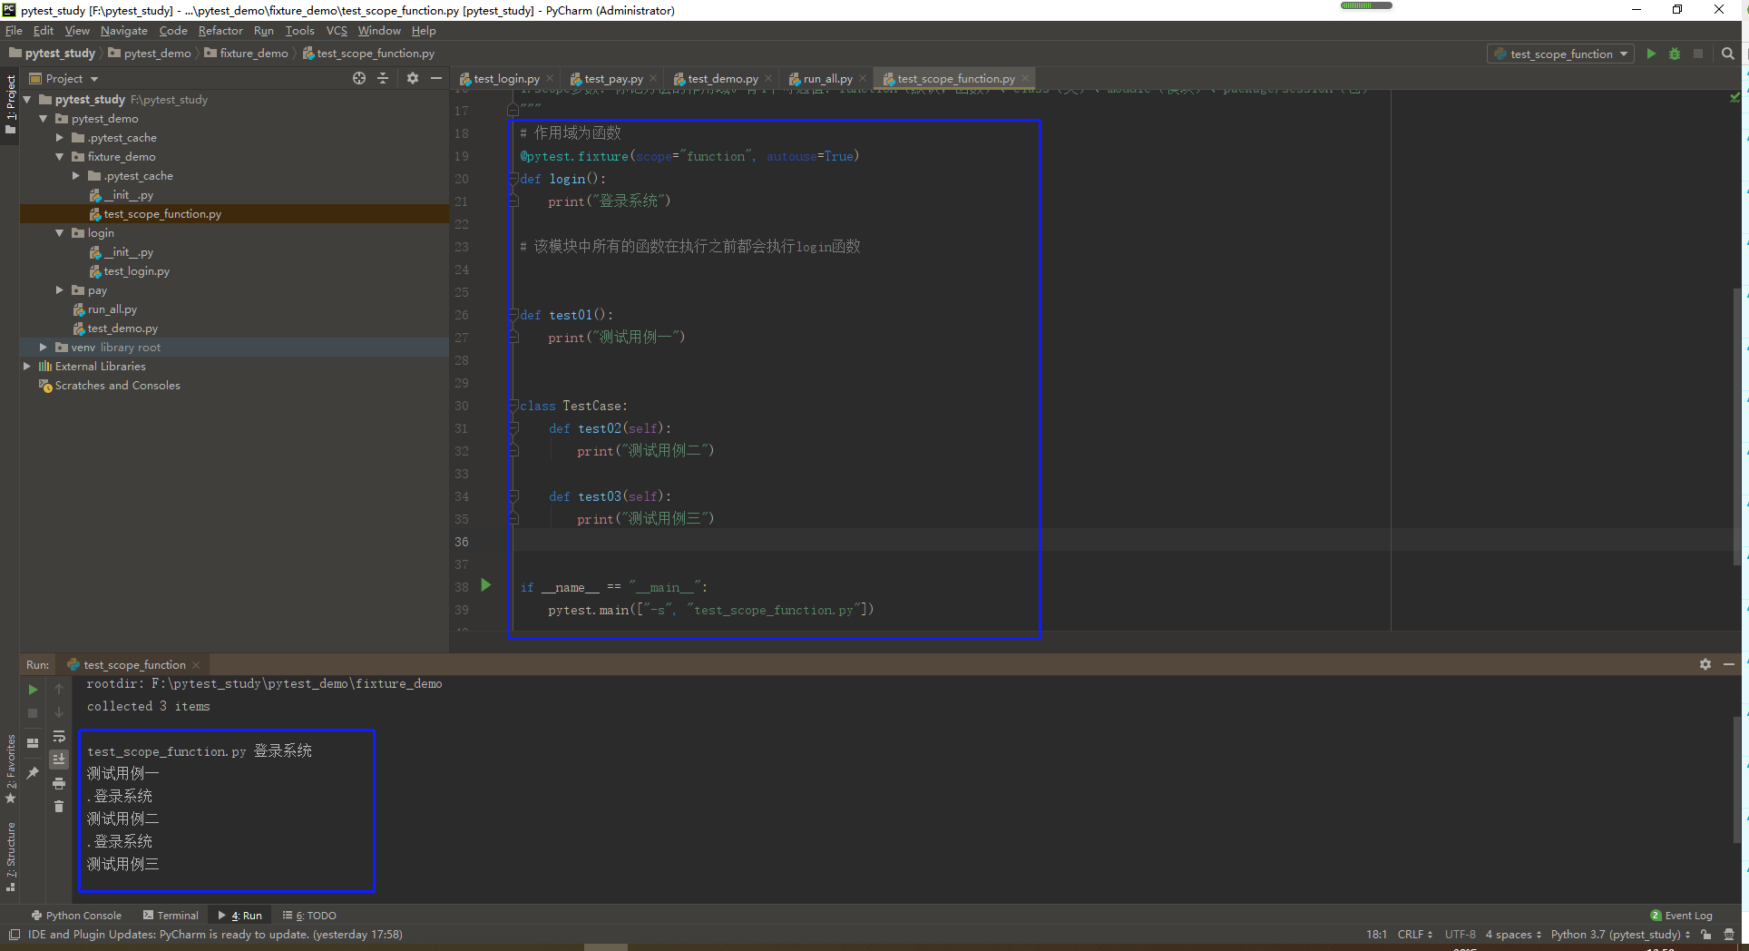Open the line separator CRLF selector
The height and width of the screenshot is (951, 1749).
[x=1415, y=935]
